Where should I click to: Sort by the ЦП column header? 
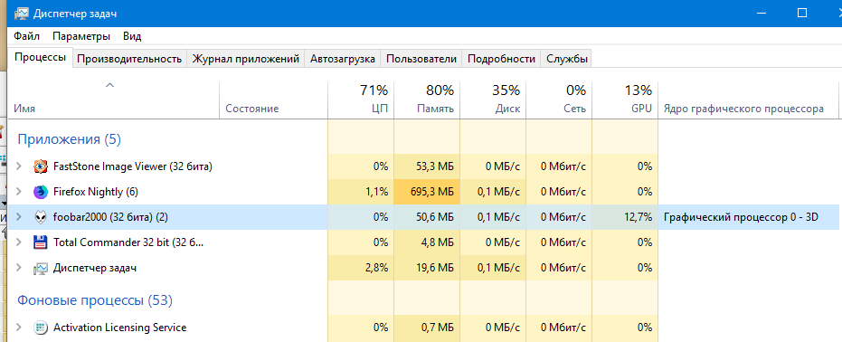pyautogui.click(x=361, y=100)
